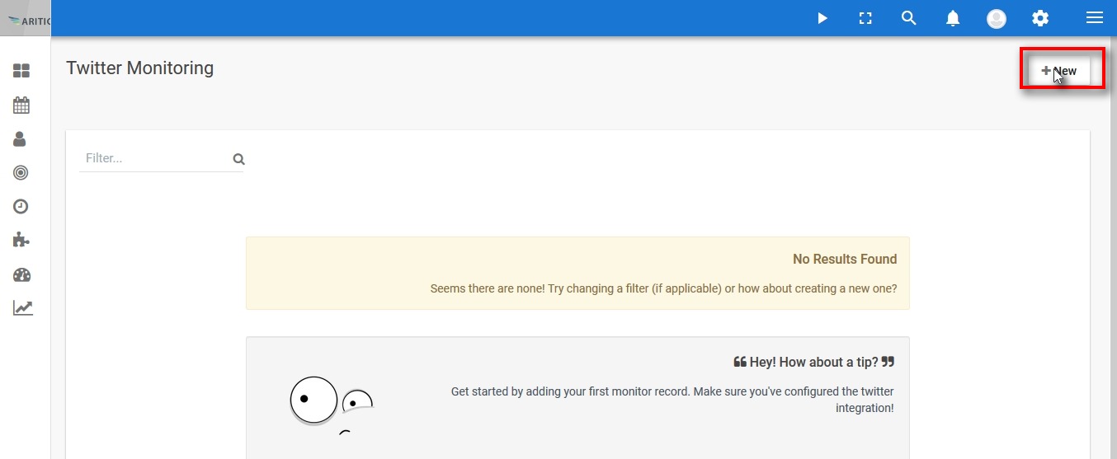The image size is (1117, 459).
Task: Click the filter search magnifier icon
Action: tap(238, 159)
